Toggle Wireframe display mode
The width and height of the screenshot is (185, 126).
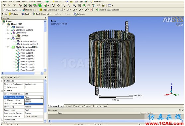coord(29,10)
